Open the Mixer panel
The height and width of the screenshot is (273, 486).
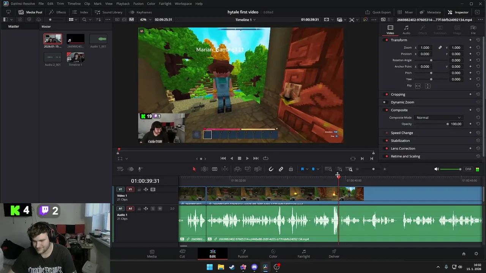point(405,12)
